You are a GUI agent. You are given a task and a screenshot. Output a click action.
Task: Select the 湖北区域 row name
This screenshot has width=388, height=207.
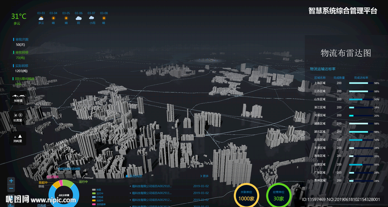[320, 132]
